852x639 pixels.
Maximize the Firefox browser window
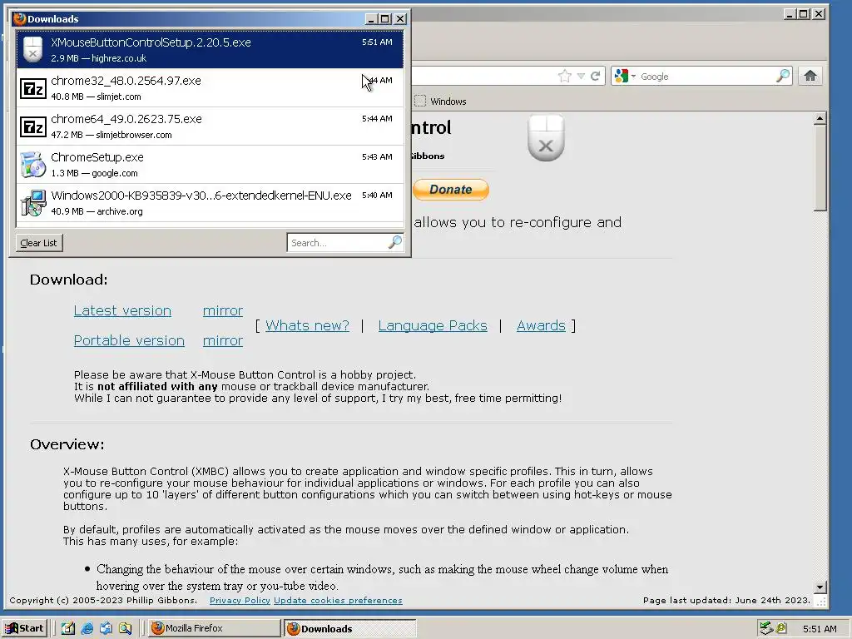(x=804, y=13)
